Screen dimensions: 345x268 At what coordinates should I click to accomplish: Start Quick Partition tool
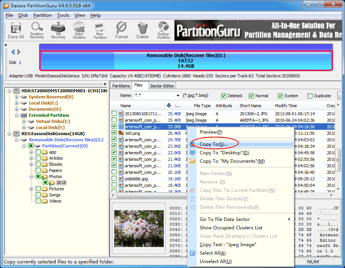[79, 31]
